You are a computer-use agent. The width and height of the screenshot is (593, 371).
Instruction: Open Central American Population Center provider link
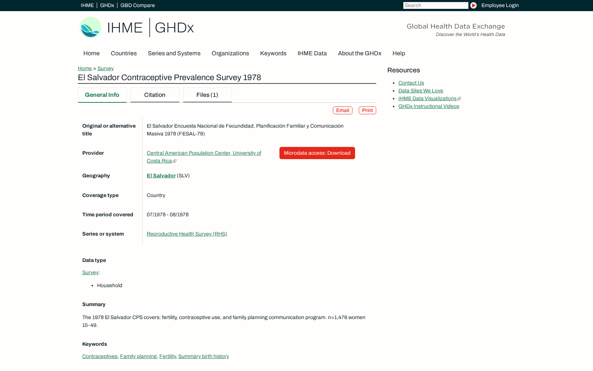coord(204,157)
